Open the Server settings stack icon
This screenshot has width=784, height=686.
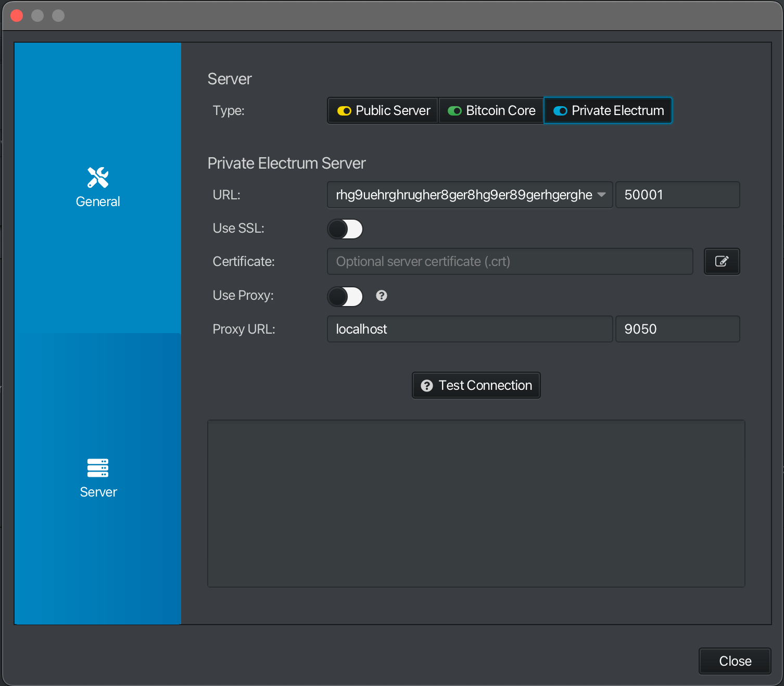98,468
